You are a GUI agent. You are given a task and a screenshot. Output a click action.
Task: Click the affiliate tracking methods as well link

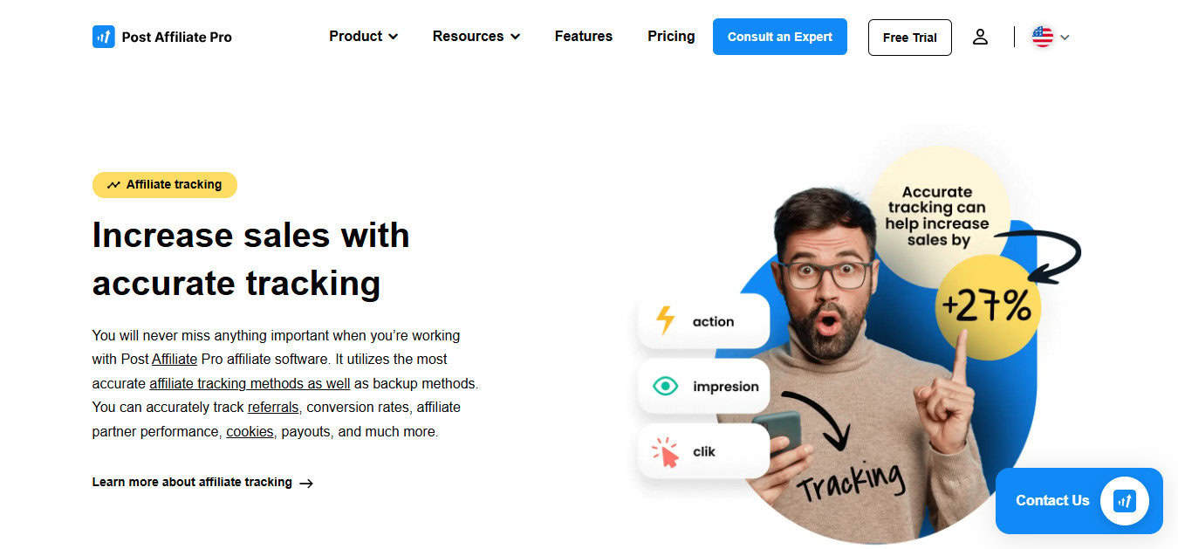click(x=250, y=383)
